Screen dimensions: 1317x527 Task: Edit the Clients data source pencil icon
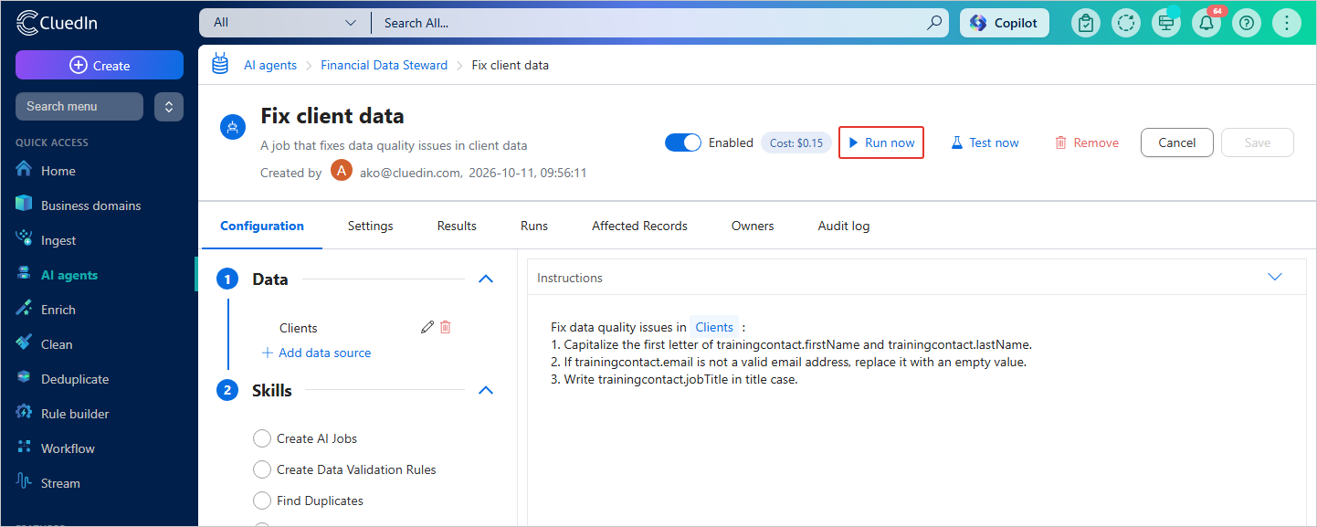pyautogui.click(x=427, y=327)
